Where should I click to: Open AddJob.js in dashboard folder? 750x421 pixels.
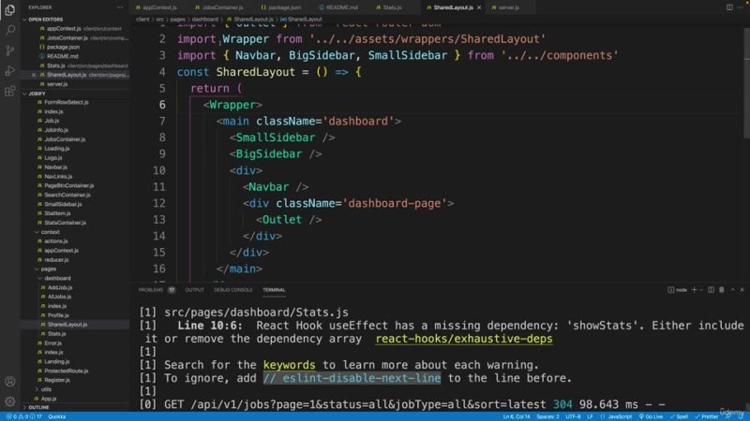click(x=60, y=287)
